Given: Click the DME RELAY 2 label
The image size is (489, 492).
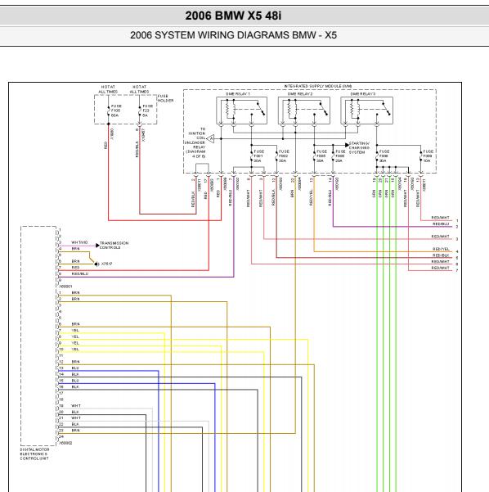Looking at the screenshot, I should (x=300, y=94).
